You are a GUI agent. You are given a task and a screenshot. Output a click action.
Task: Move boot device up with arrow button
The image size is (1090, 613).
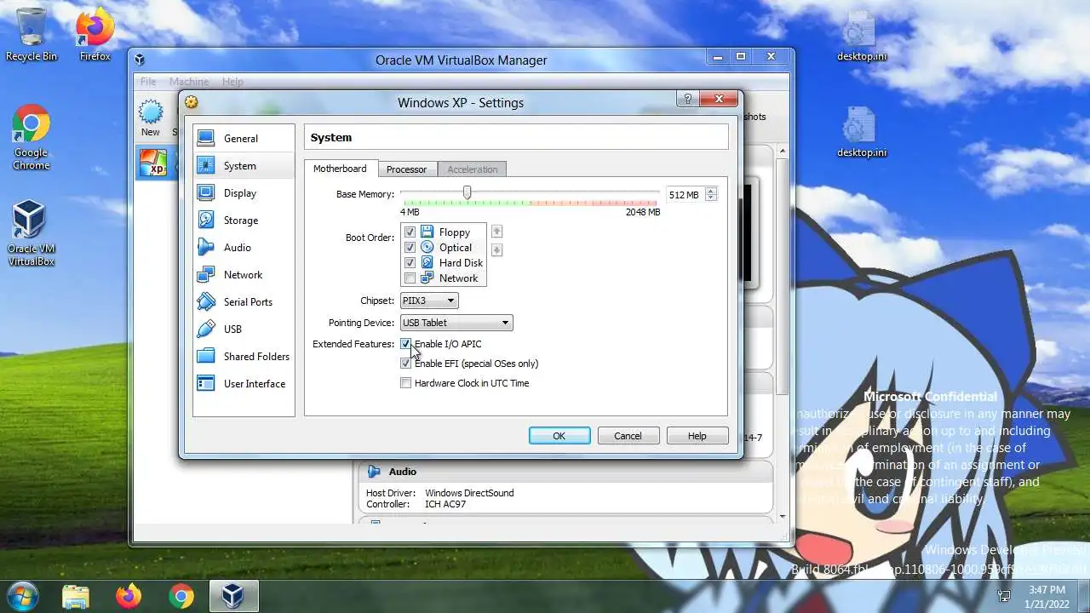[x=497, y=232]
